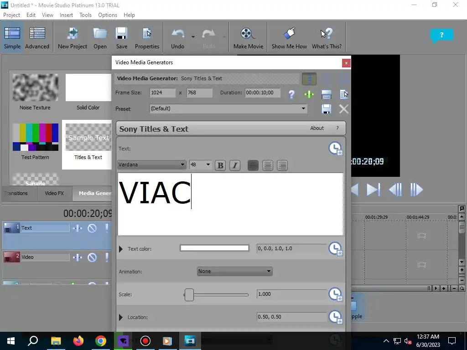Expand the Location section
This screenshot has height=350, width=467.
pos(121,317)
